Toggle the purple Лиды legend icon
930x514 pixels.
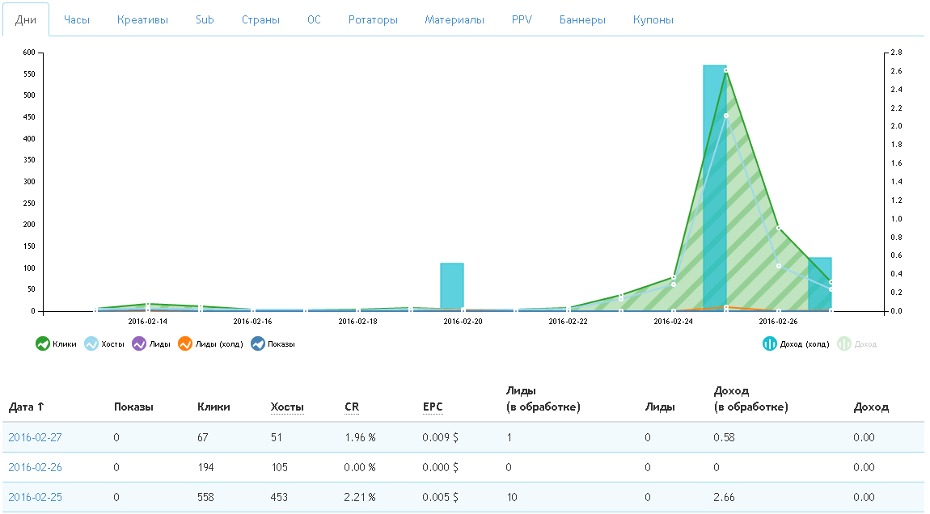[138, 343]
